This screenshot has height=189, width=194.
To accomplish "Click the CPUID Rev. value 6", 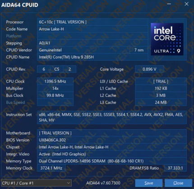I will (x=44, y=69).
